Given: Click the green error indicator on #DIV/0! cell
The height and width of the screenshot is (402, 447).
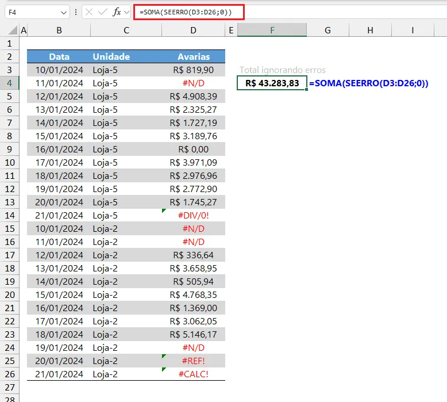Looking at the screenshot, I should [163, 210].
